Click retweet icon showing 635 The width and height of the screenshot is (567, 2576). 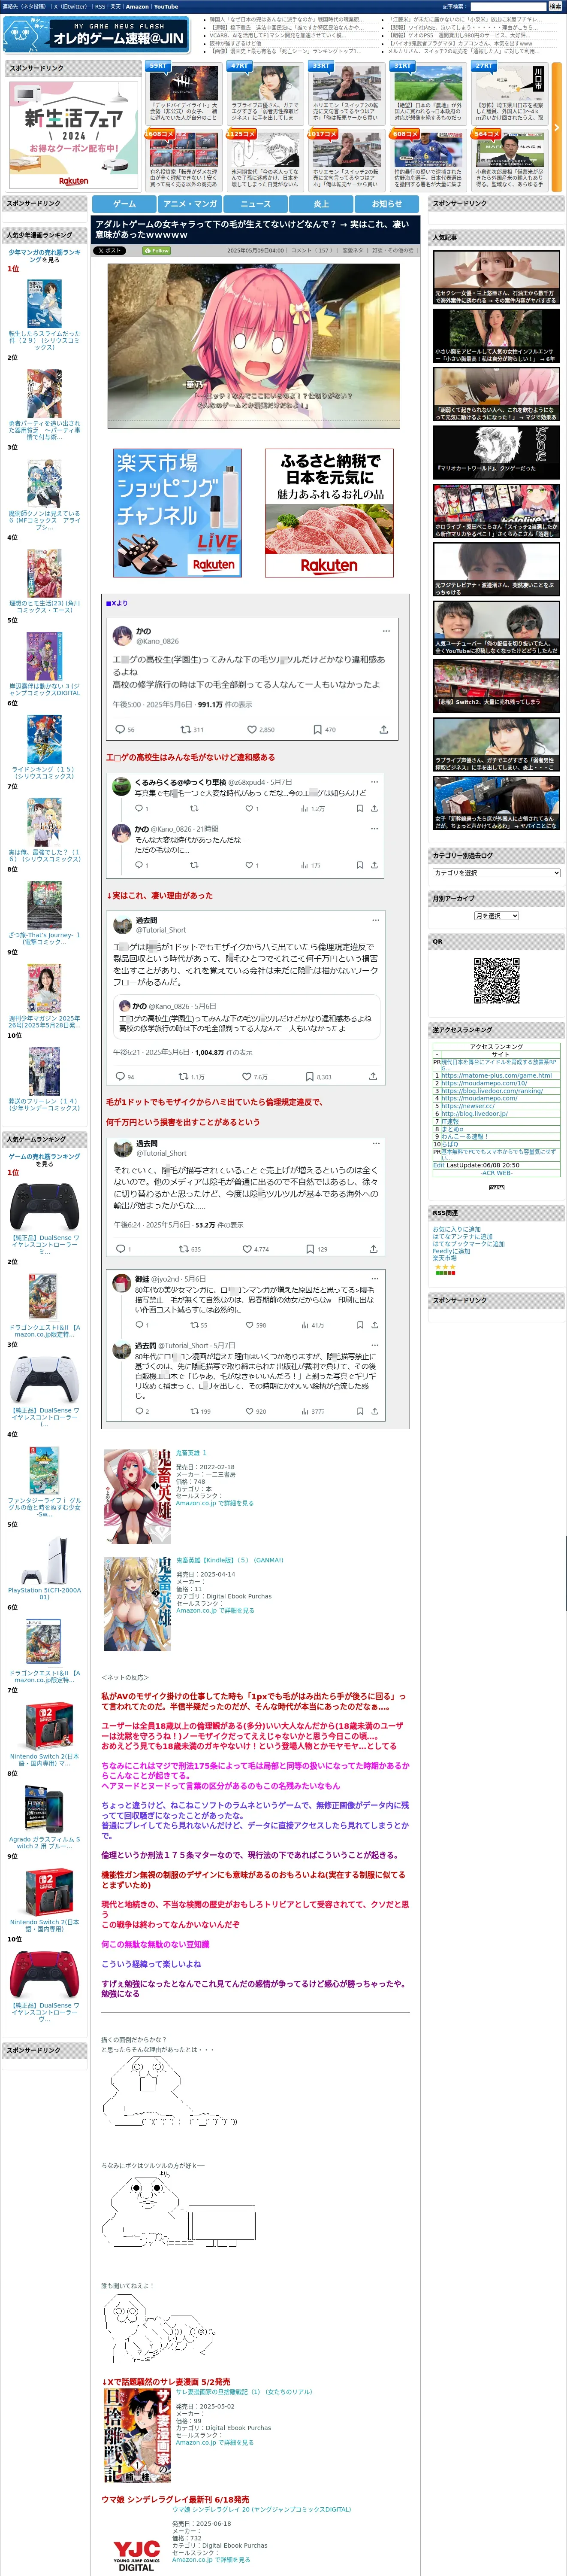[x=183, y=1249]
